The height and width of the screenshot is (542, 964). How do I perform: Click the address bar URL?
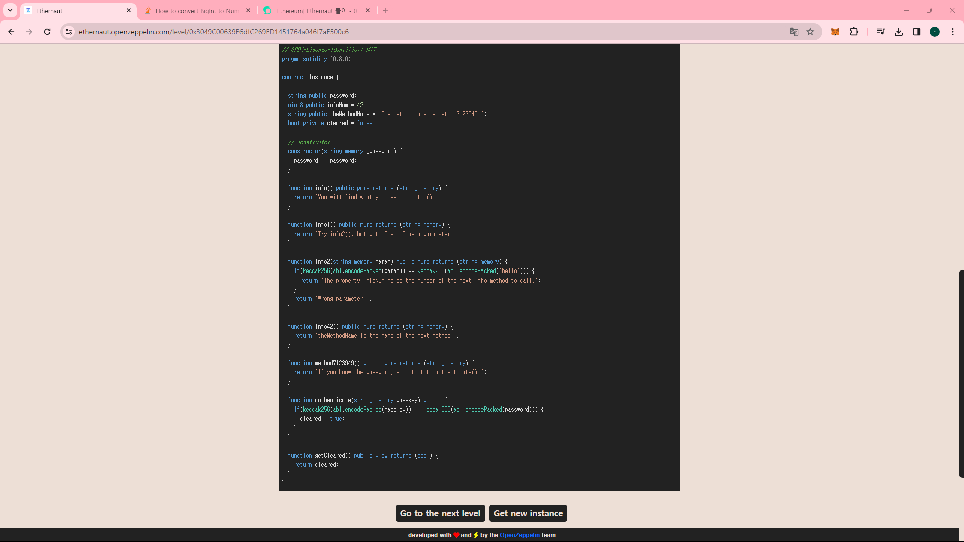[x=214, y=32]
